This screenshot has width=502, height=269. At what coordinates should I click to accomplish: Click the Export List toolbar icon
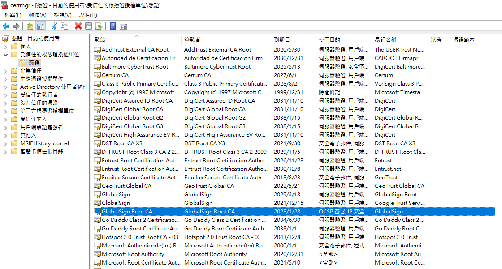pyautogui.click(x=98, y=26)
